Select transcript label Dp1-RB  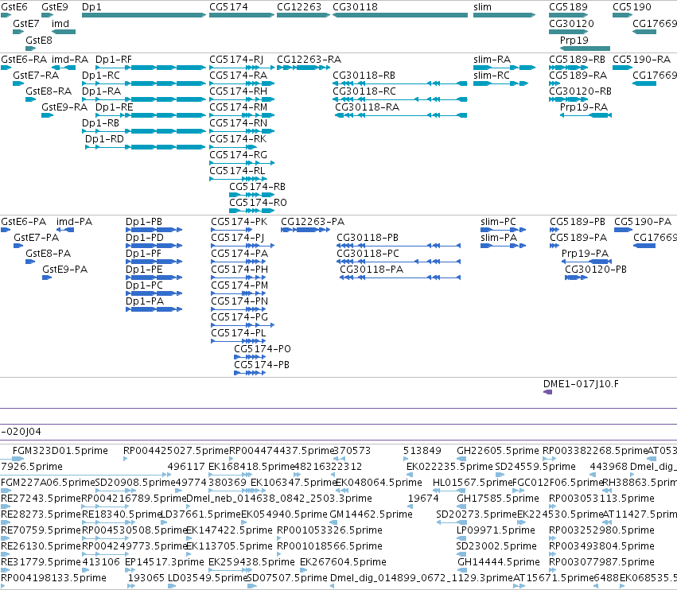click(100, 123)
